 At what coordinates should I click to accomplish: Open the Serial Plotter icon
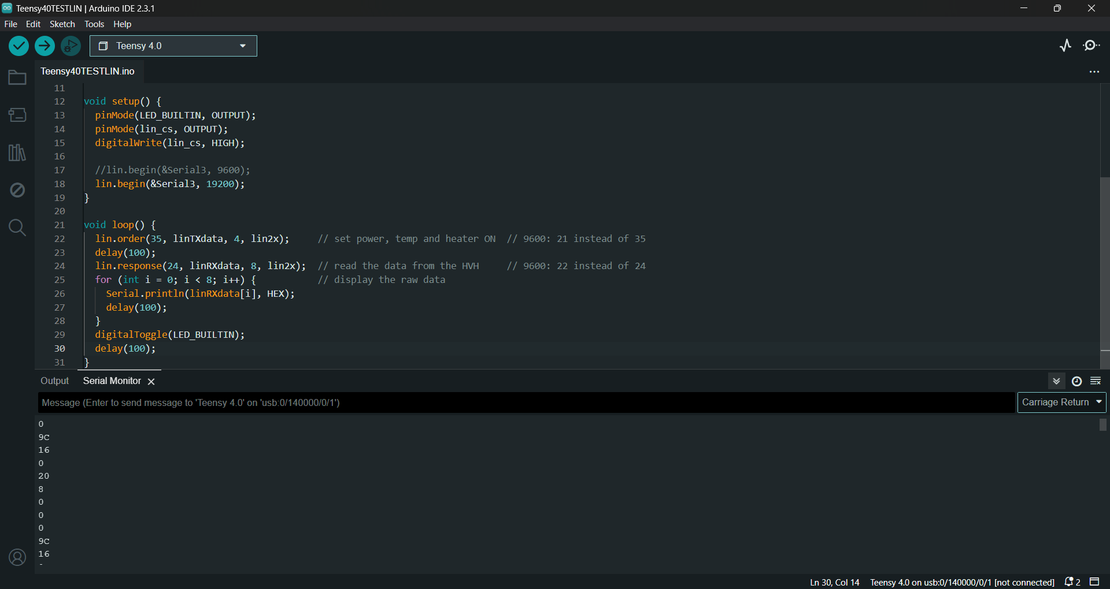coord(1065,46)
